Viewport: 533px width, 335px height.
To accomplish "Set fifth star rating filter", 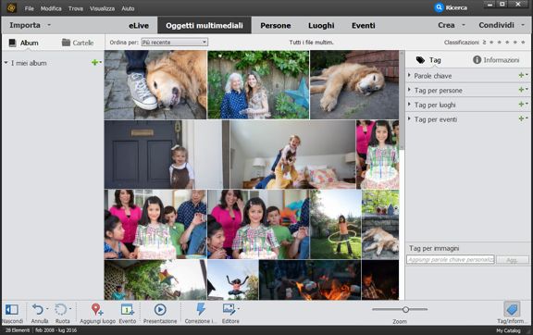I will 523,43.
